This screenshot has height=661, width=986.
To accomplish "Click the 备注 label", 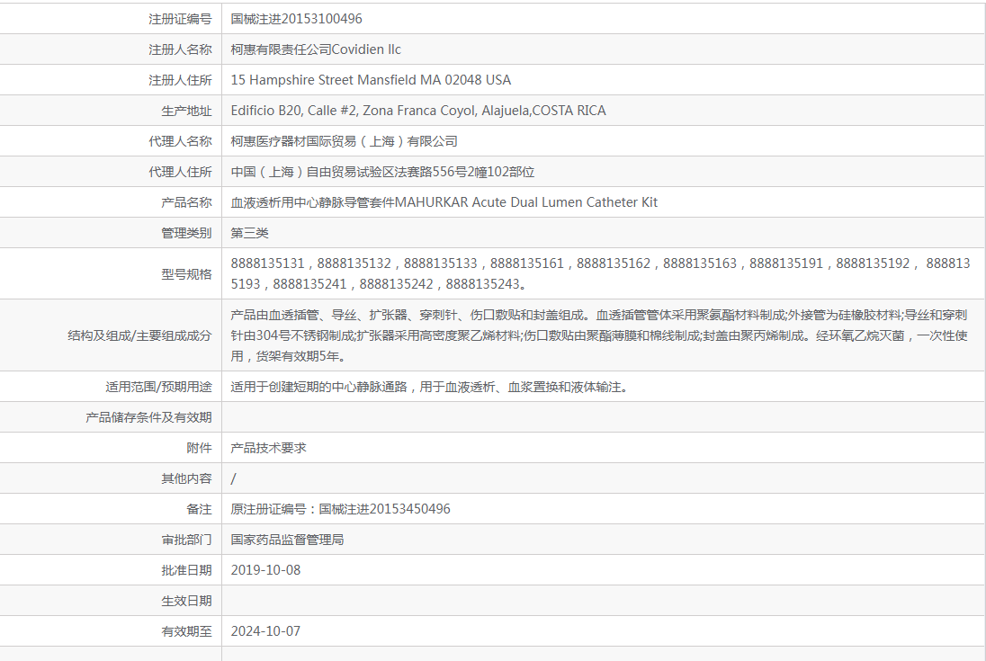I will pos(199,510).
